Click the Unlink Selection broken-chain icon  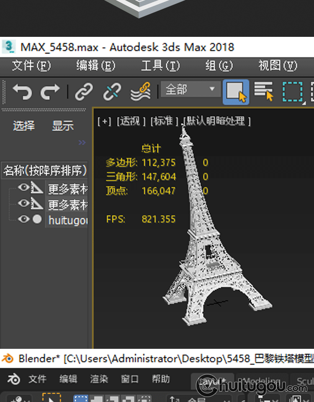(112, 91)
